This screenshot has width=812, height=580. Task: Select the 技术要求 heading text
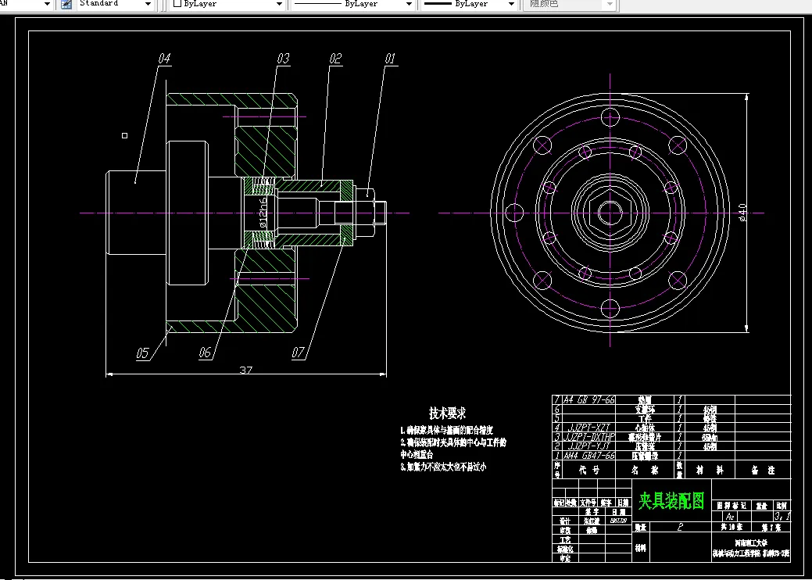(x=447, y=413)
